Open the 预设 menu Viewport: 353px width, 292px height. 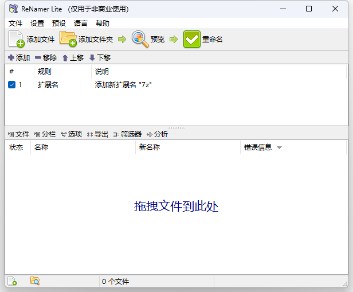click(59, 23)
